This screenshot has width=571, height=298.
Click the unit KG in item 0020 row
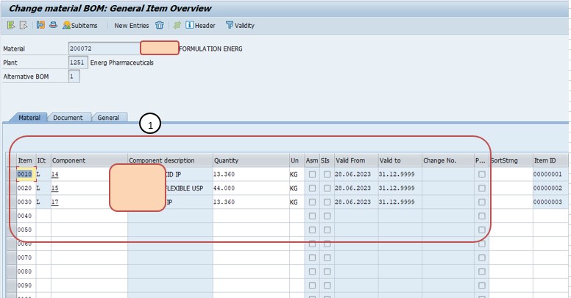(297, 188)
